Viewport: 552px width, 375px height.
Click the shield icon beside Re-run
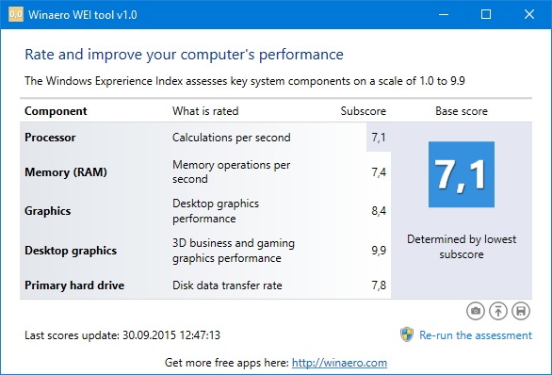click(407, 334)
